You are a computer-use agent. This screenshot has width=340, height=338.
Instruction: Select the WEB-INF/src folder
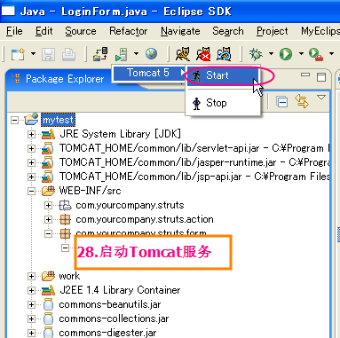pos(90,191)
